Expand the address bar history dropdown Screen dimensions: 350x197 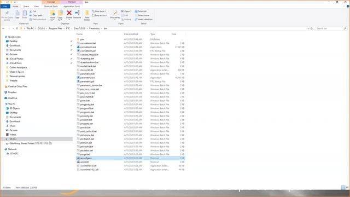coord(308,28)
